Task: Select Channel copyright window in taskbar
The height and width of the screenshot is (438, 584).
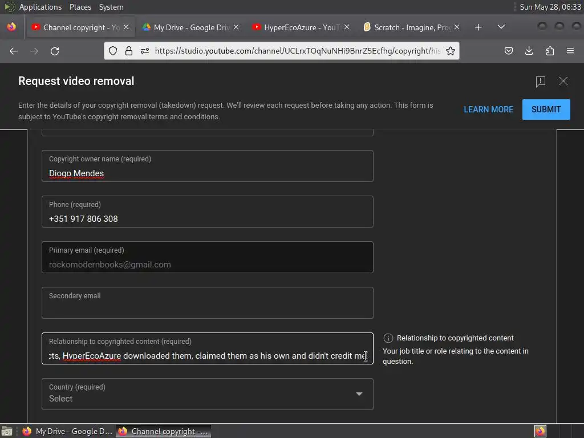Action: [163, 431]
